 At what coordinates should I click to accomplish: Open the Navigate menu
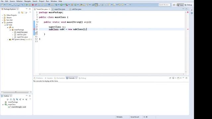click(x=27, y=1)
